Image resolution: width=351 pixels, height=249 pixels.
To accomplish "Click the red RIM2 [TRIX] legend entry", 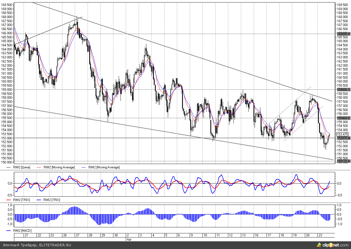I will point(22,200).
